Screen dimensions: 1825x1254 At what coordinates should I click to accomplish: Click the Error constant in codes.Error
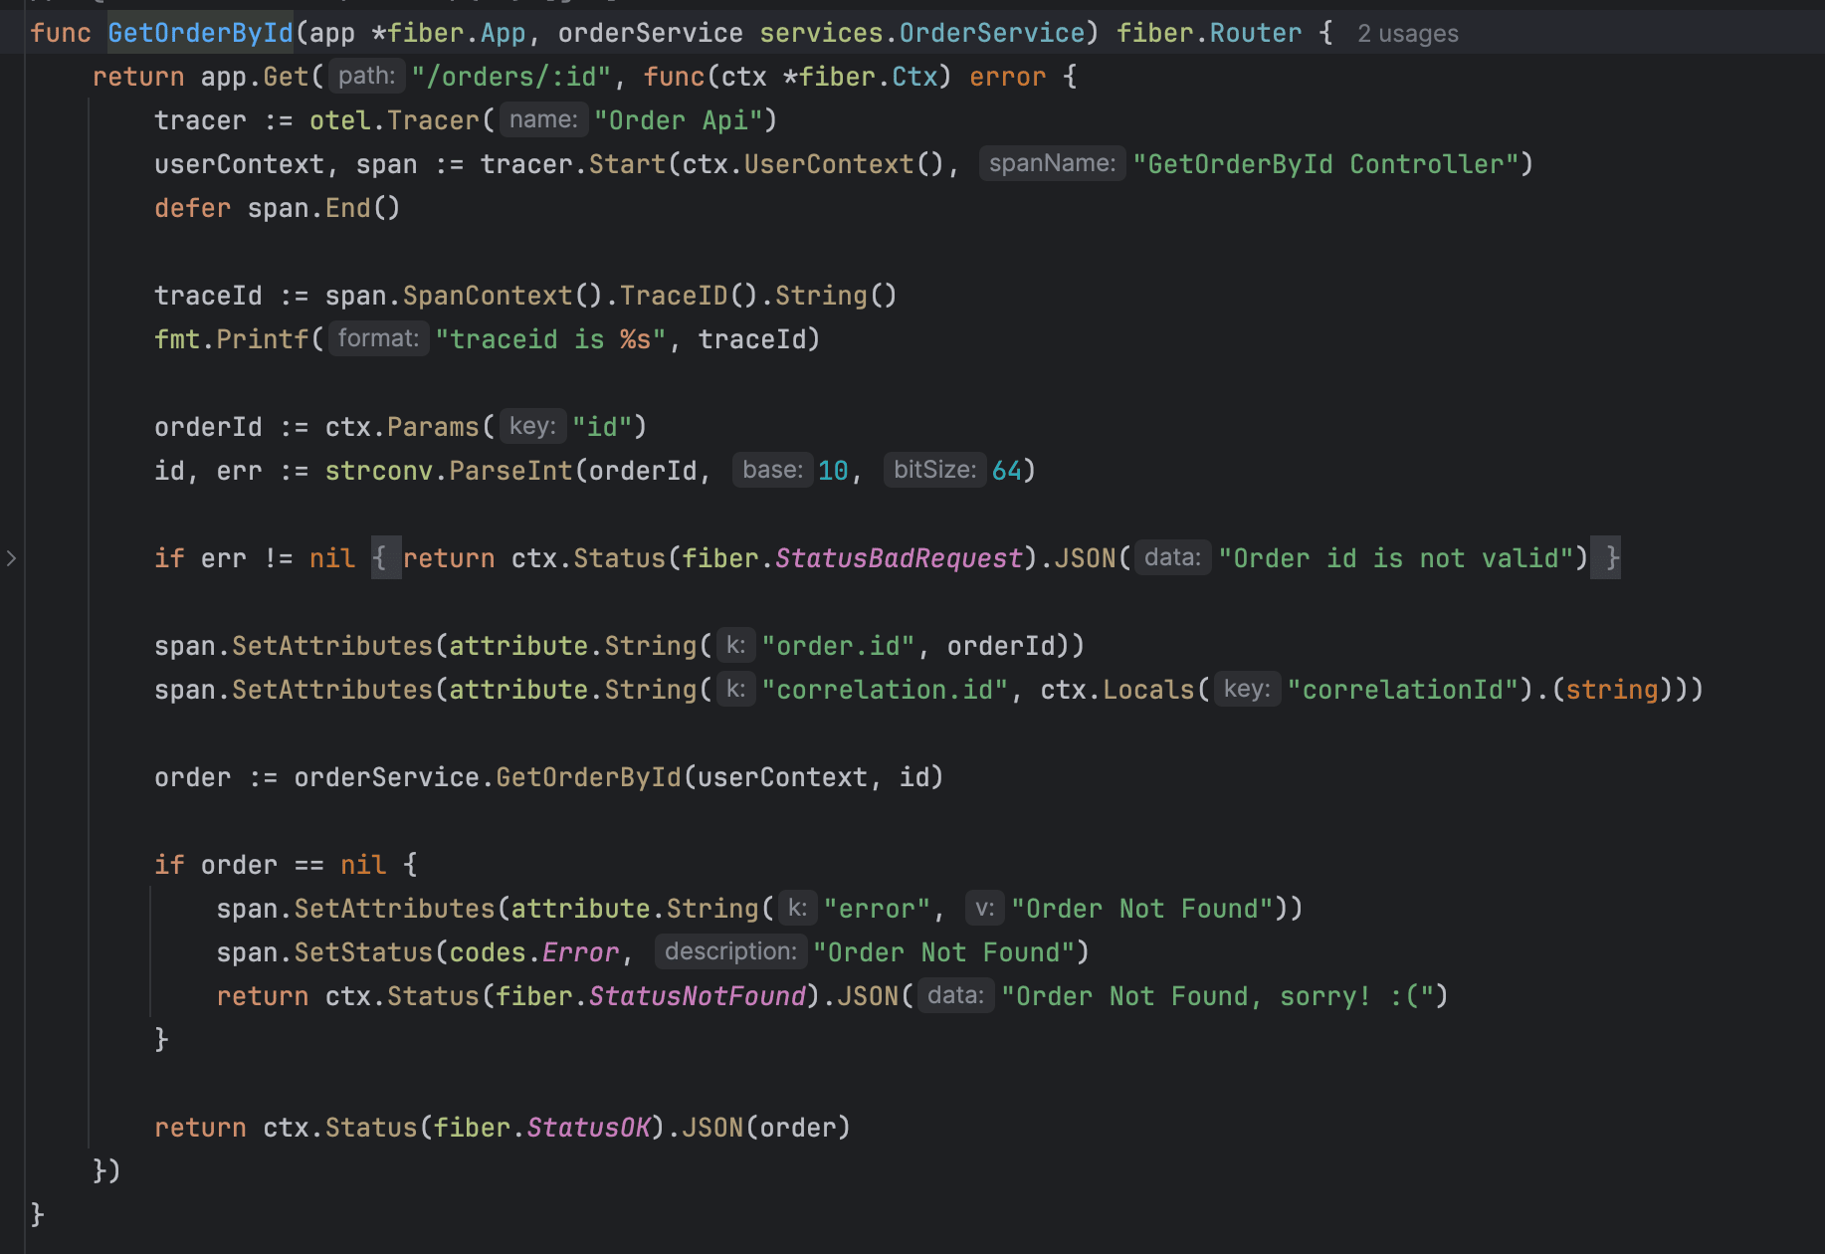coord(580,952)
